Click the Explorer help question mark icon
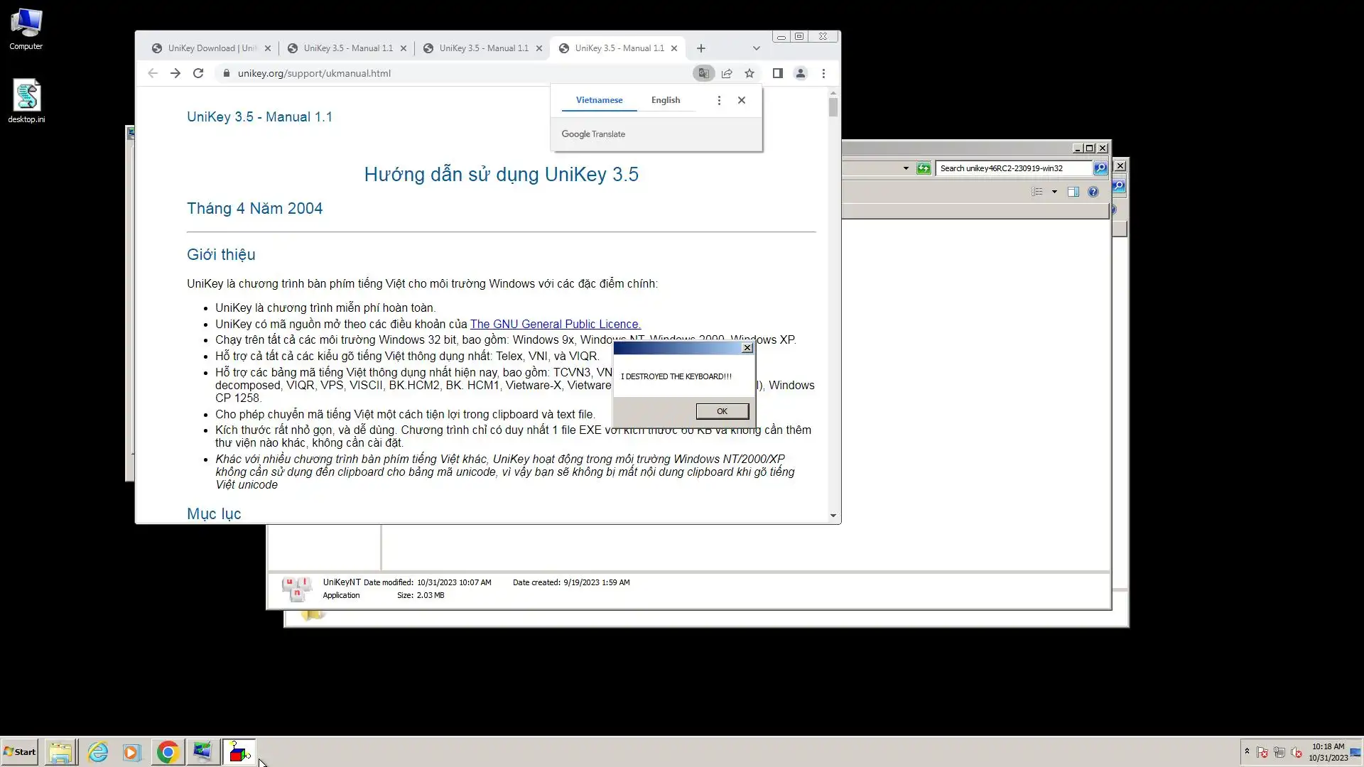This screenshot has width=1364, height=767. (x=1093, y=192)
